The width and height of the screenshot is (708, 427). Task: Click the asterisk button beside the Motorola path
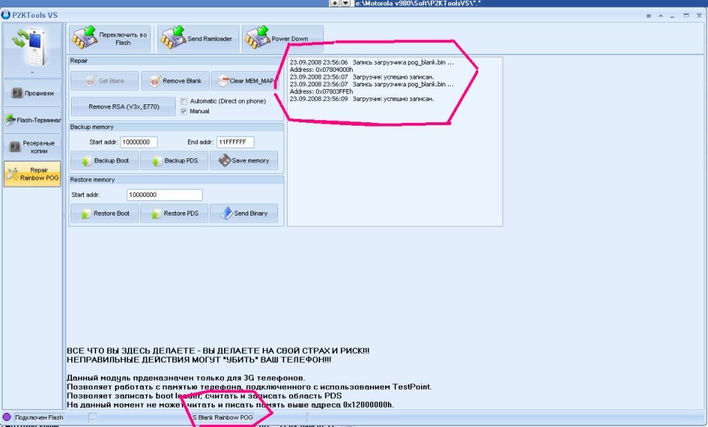tap(335, 3)
